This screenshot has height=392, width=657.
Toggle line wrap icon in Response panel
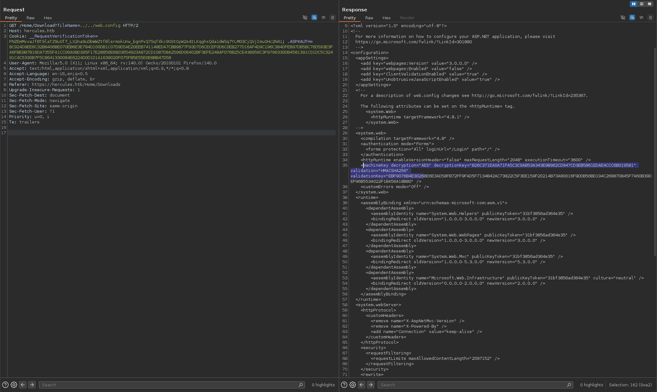coord(632,18)
